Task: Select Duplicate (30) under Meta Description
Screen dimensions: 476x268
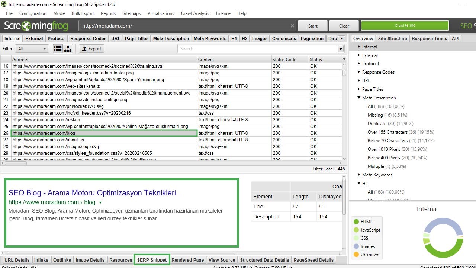Action: point(390,124)
